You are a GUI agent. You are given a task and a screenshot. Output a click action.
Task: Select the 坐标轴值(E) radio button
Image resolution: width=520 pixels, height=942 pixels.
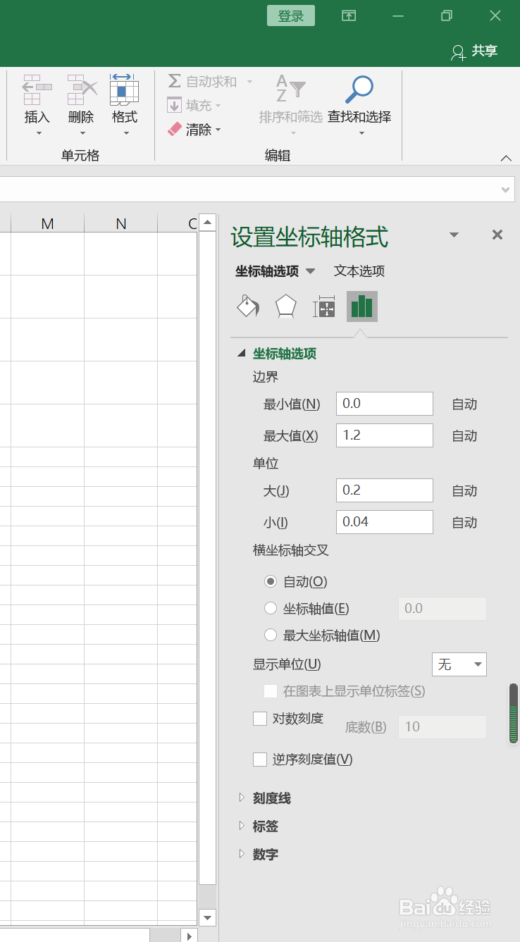coord(271,609)
